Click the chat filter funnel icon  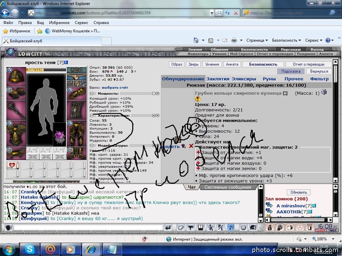coord(191,228)
